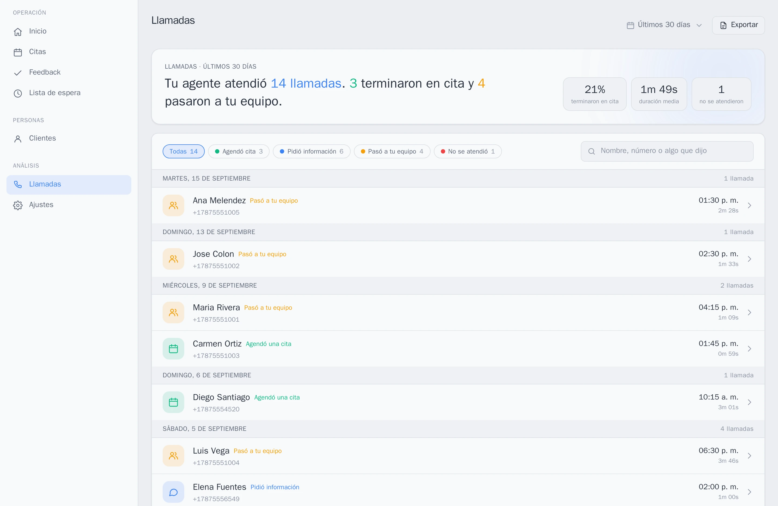Image resolution: width=778 pixels, height=506 pixels.
Task: Click Jose Colon's orange team icon
Action: [x=173, y=259]
